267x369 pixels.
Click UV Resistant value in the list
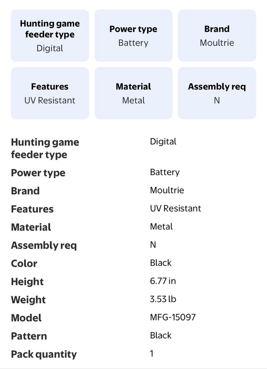(176, 208)
